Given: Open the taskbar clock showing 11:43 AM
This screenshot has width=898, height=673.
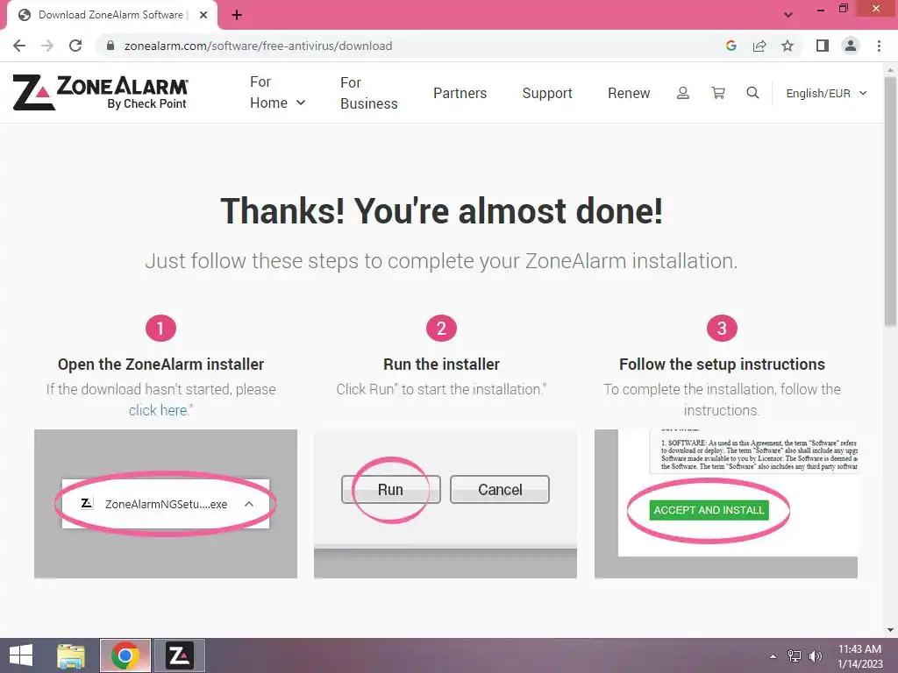Looking at the screenshot, I should tap(860, 655).
